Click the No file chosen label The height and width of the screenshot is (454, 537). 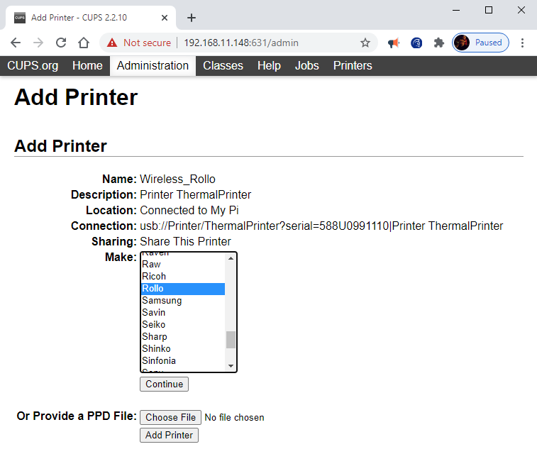pyautogui.click(x=234, y=418)
